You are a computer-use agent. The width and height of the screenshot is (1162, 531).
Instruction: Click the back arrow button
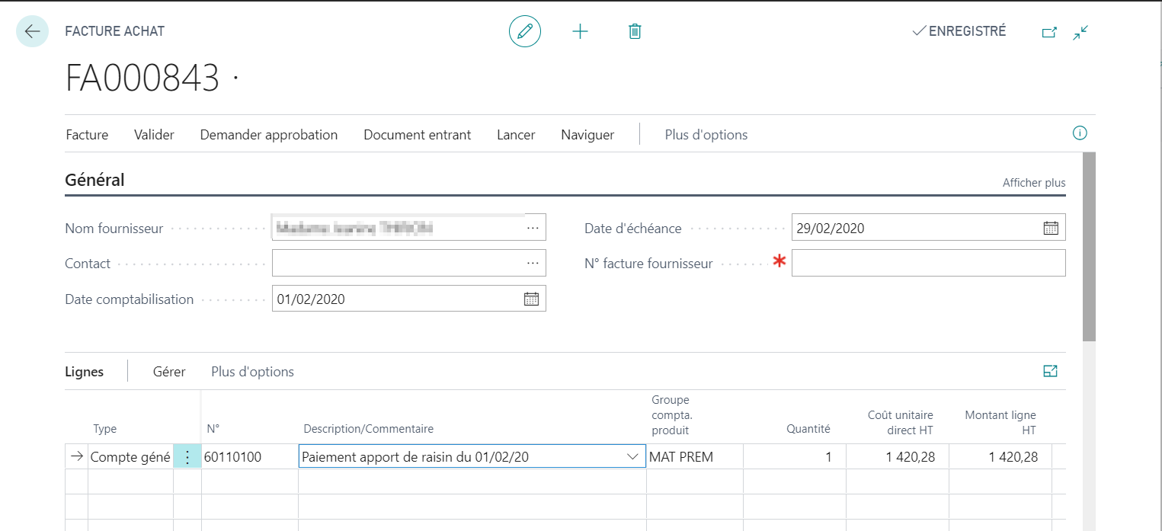(x=32, y=31)
